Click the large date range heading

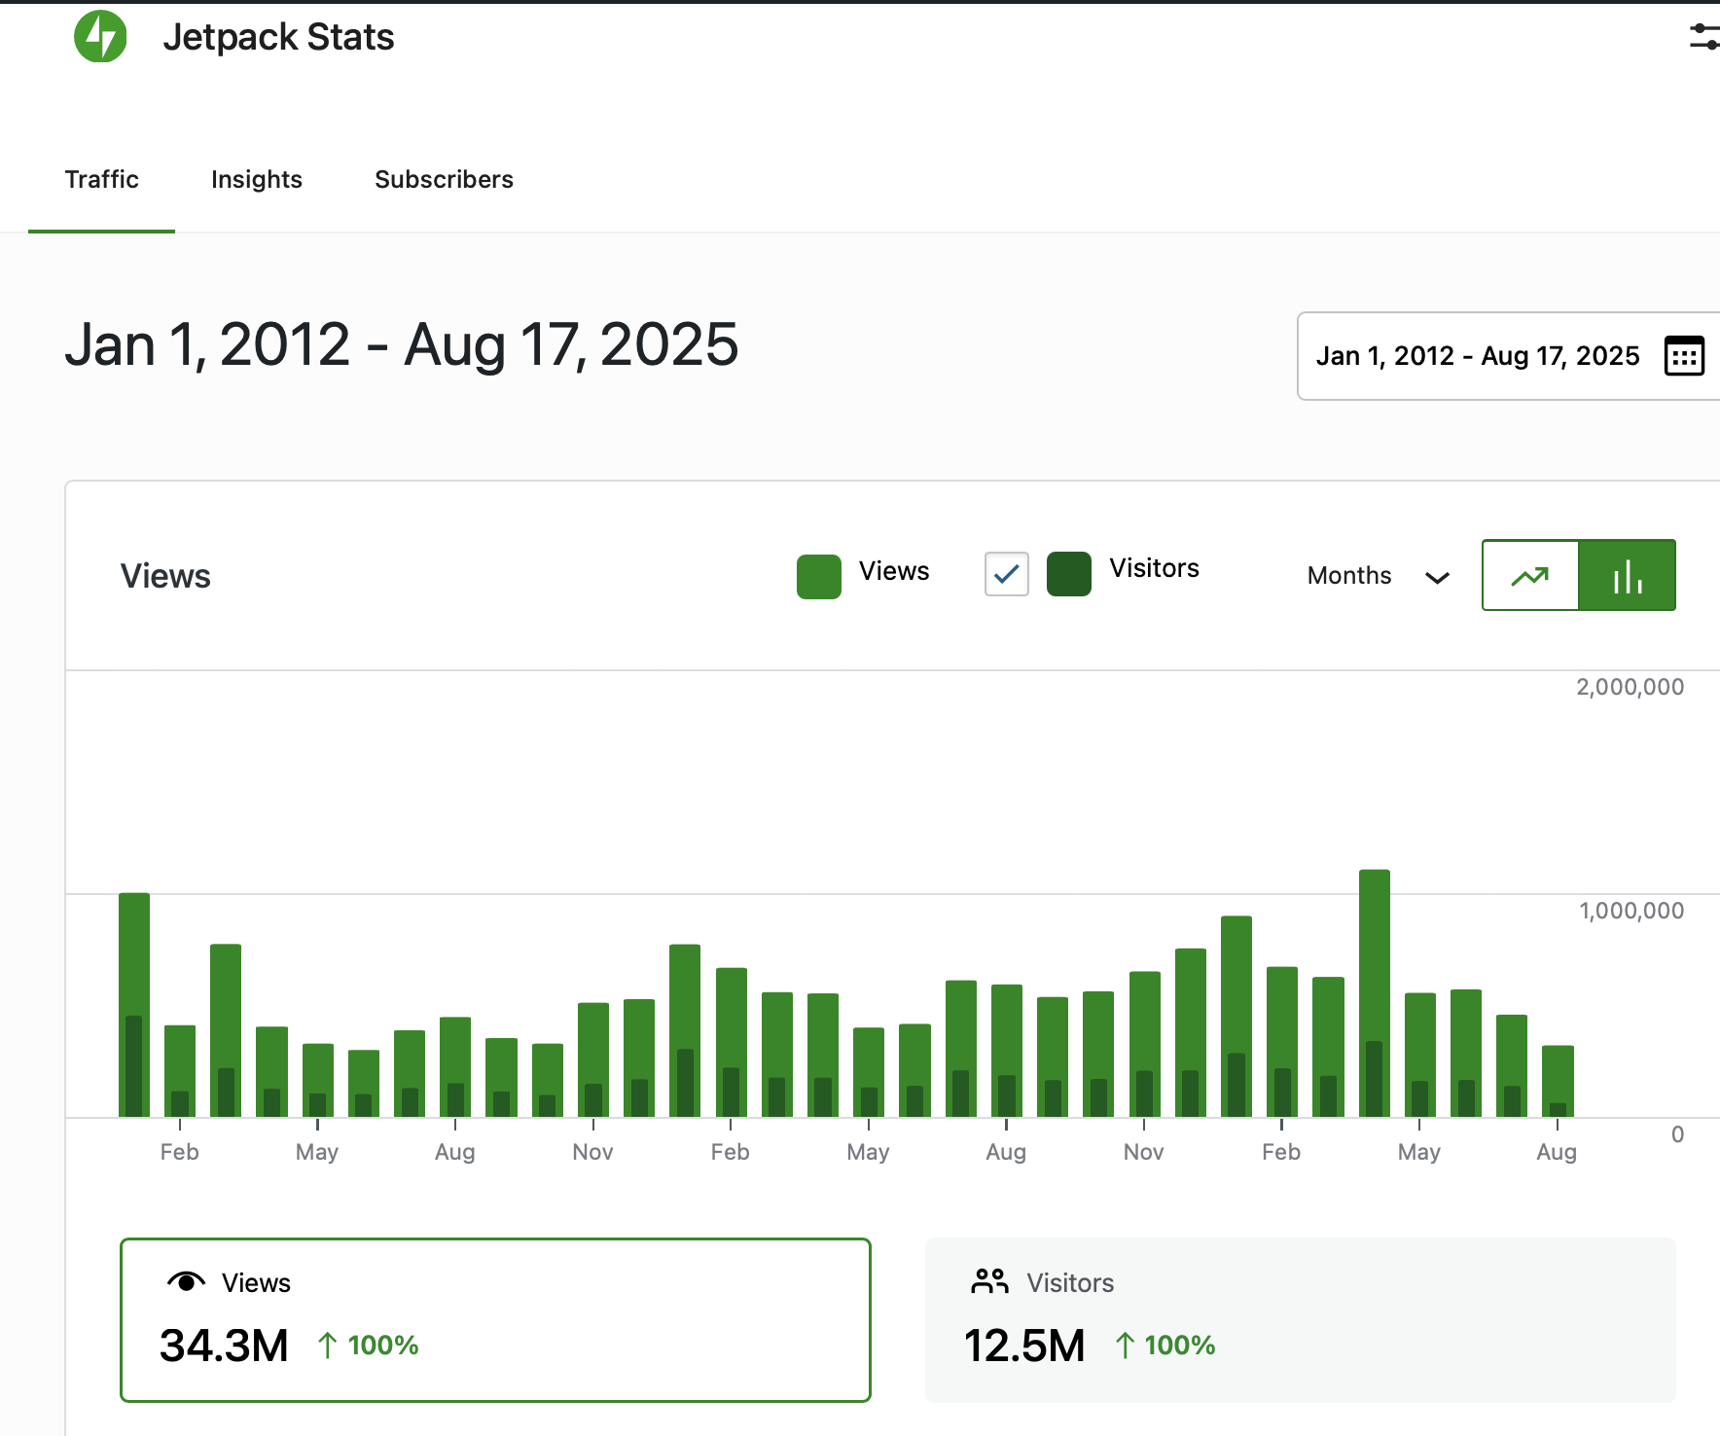(x=402, y=344)
